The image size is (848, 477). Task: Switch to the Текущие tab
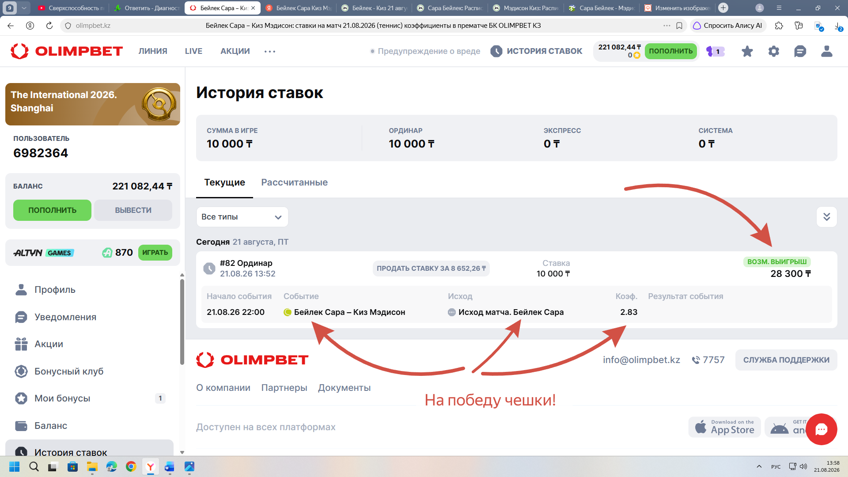click(x=225, y=182)
